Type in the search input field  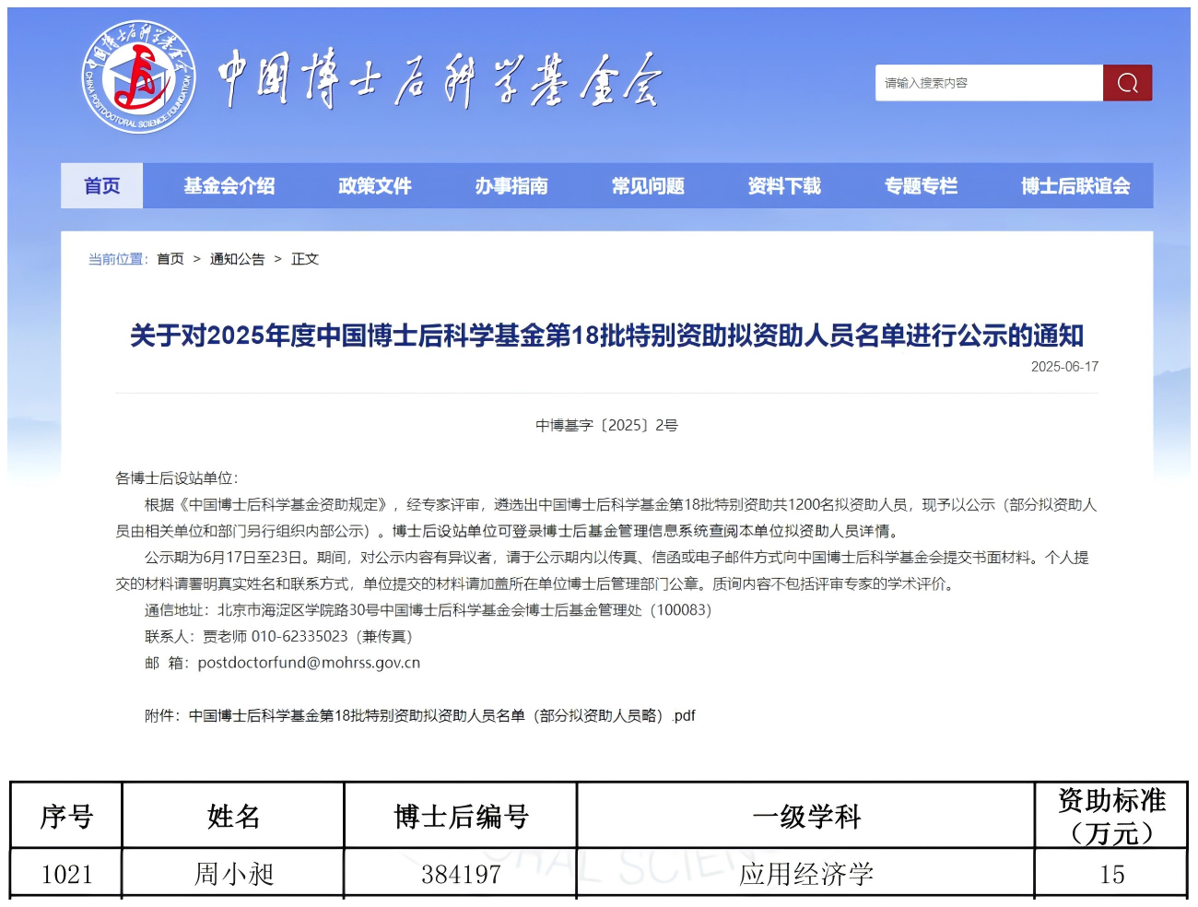987,83
